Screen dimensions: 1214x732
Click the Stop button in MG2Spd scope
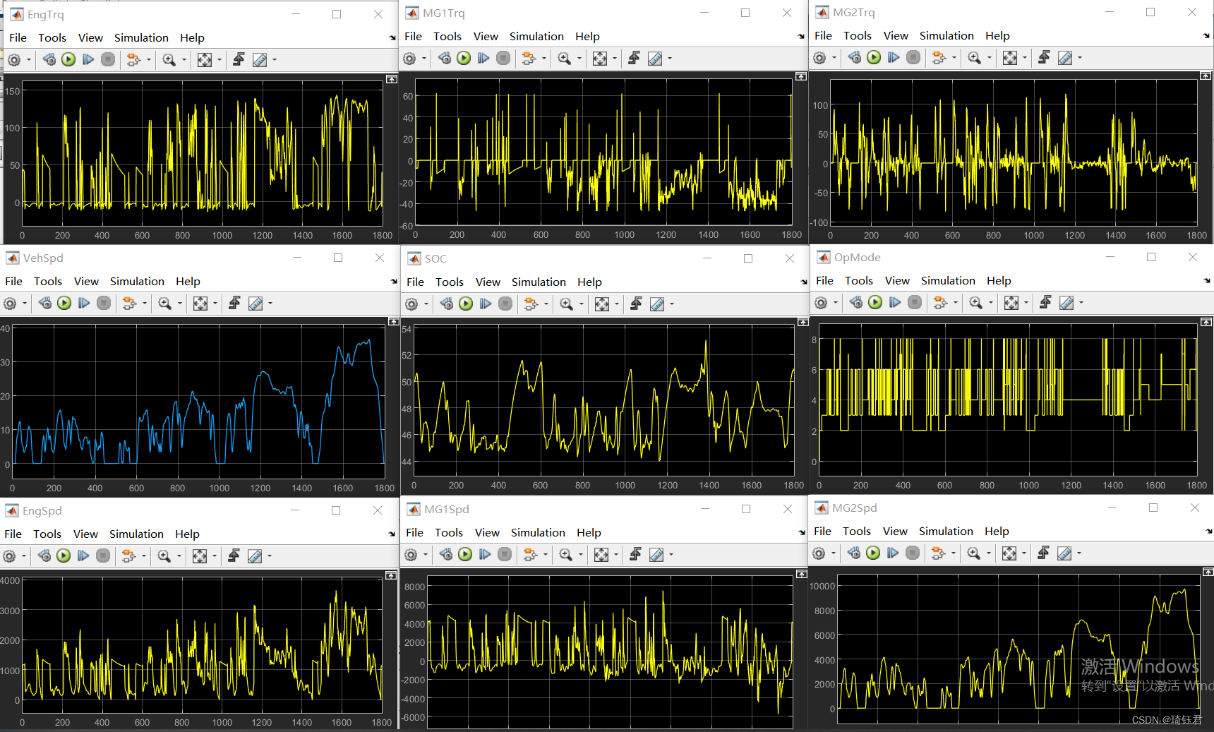tap(913, 553)
